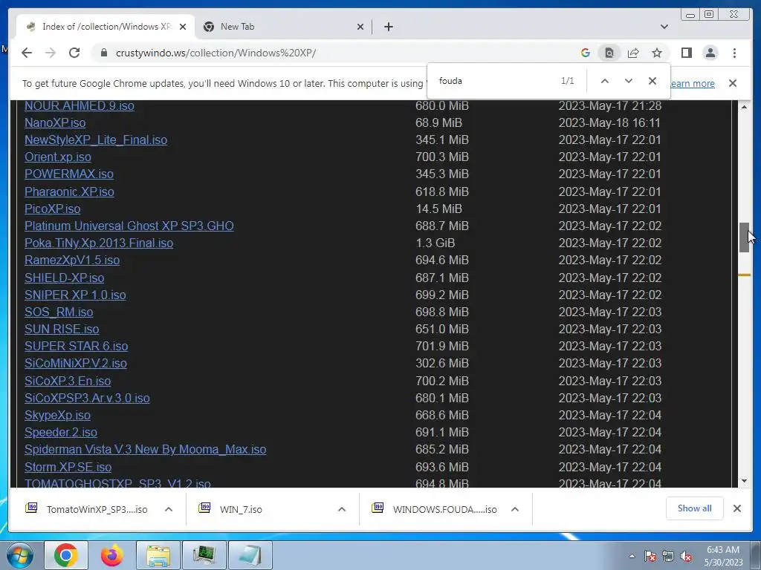This screenshot has width=761, height=570.
Task: Click the notepad-like taskbar icon
Action: click(250, 555)
